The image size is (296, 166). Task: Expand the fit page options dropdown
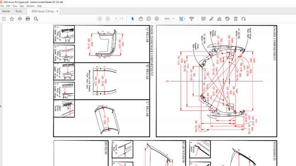(x=185, y=19)
